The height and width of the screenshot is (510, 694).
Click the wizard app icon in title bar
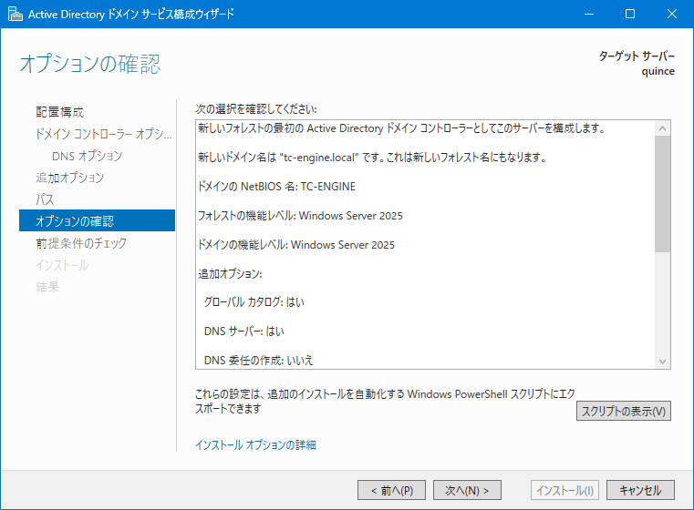pyautogui.click(x=16, y=15)
